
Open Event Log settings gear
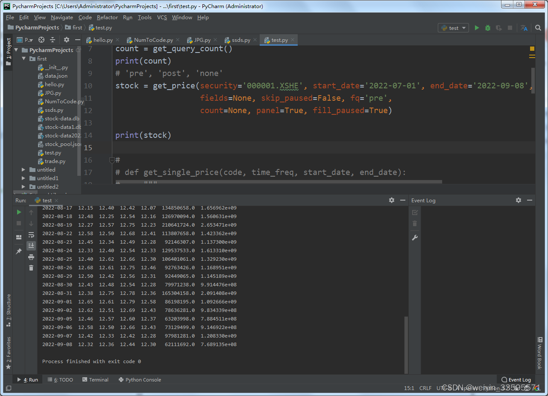pos(519,200)
